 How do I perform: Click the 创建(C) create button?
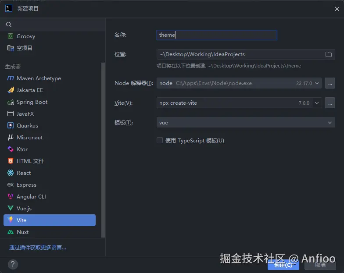coord(283,265)
